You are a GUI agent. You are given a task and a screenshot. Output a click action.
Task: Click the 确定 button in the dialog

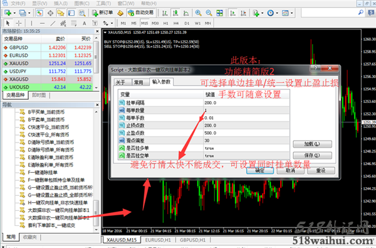pyautogui.click(x=260, y=170)
